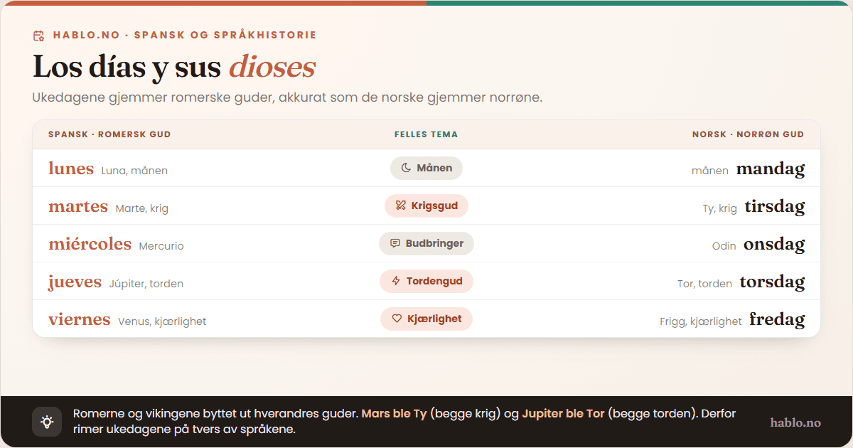Click the highlighted Jupiter ble Tor text
Image resolution: width=853 pixels, height=448 pixels.
click(563, 414)
